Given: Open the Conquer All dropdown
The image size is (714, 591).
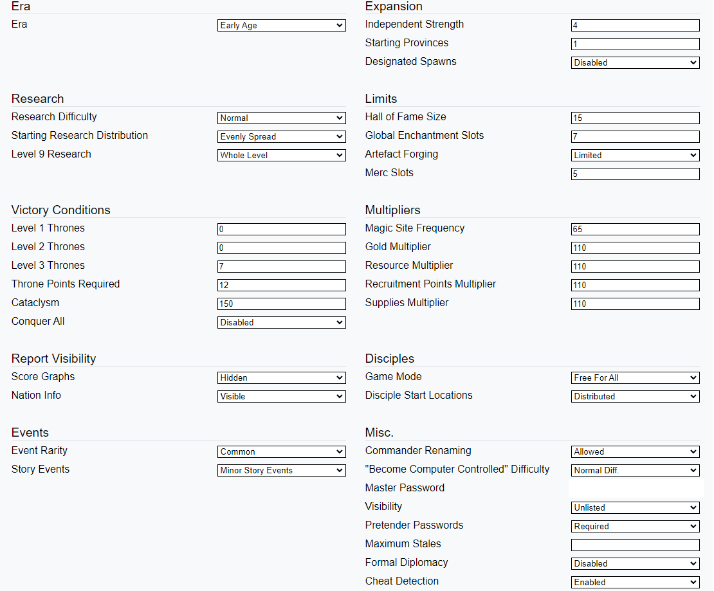Looking at the screenshot, I should (x=281, y=322).
